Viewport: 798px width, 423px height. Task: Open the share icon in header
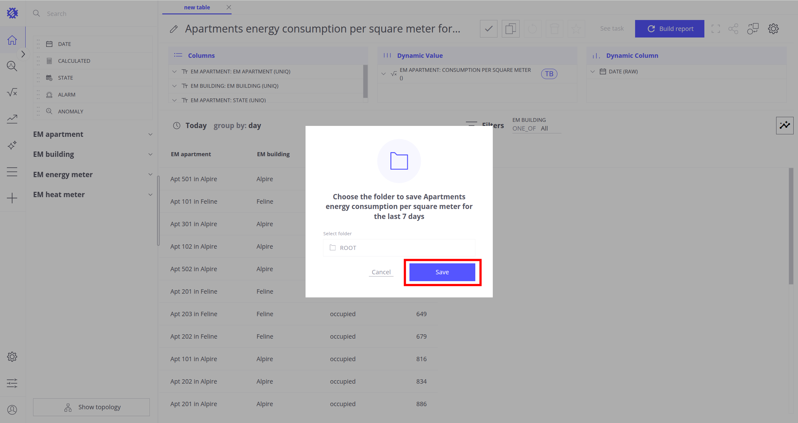(x=733, y=29)
